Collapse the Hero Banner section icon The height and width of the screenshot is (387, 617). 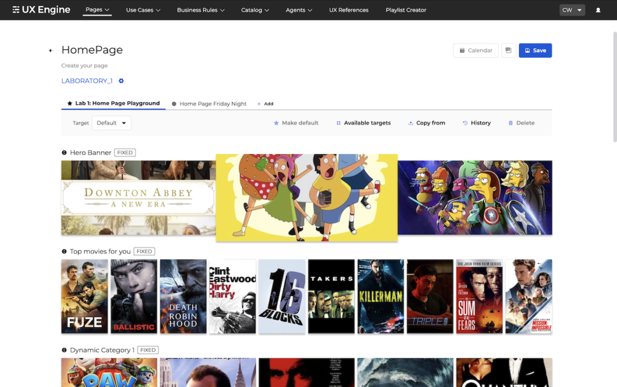tap(64, 152)
